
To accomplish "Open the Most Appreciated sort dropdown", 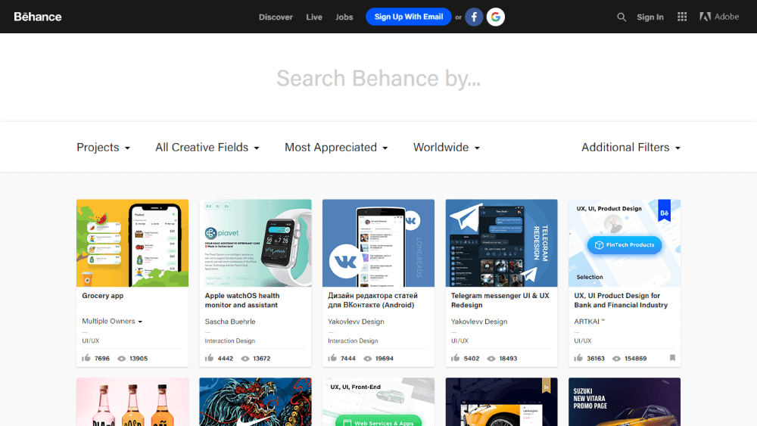I will pos(337,147).
